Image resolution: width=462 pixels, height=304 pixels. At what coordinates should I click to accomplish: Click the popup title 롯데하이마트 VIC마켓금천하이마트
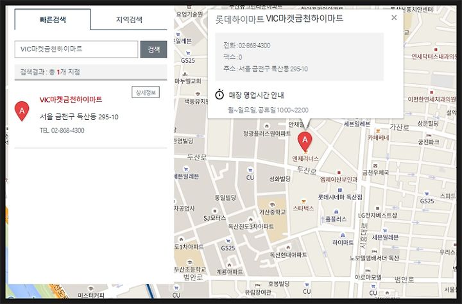[x=279, y=19]
